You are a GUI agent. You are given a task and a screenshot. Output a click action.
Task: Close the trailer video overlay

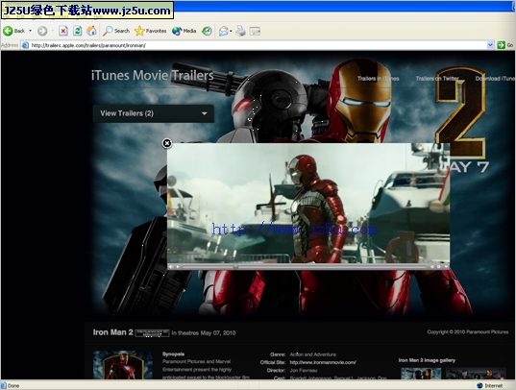167,143
